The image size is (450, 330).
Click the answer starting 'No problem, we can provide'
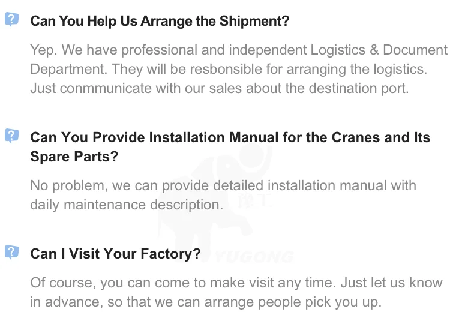pos(223,195)
